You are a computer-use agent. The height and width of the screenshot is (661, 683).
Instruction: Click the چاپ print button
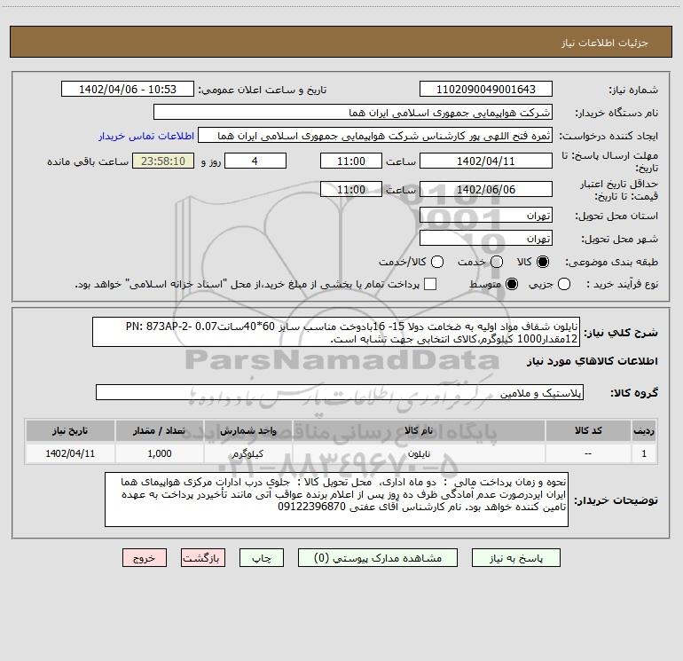[262, 558]
